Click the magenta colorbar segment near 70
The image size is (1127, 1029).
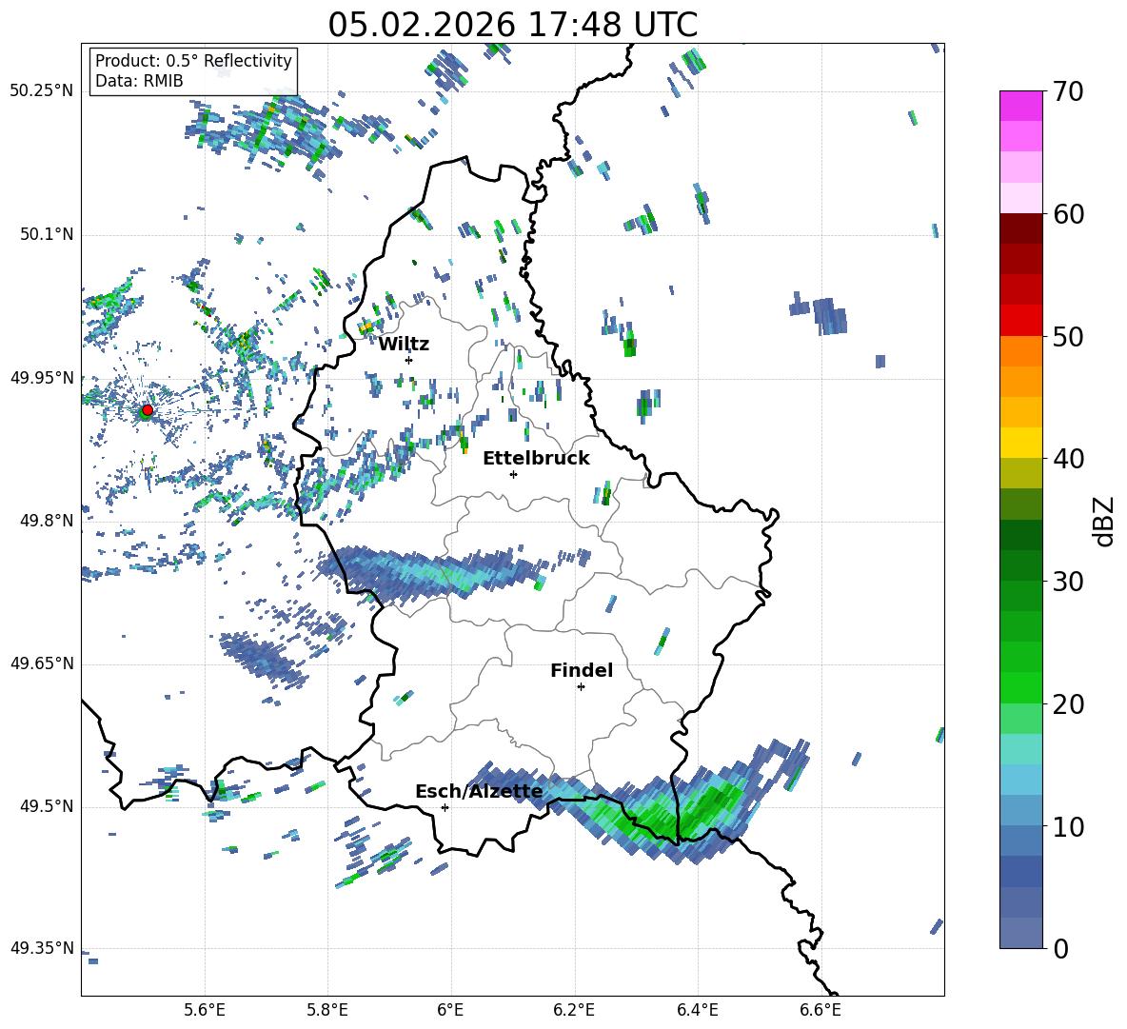(x=1020, y=106)
